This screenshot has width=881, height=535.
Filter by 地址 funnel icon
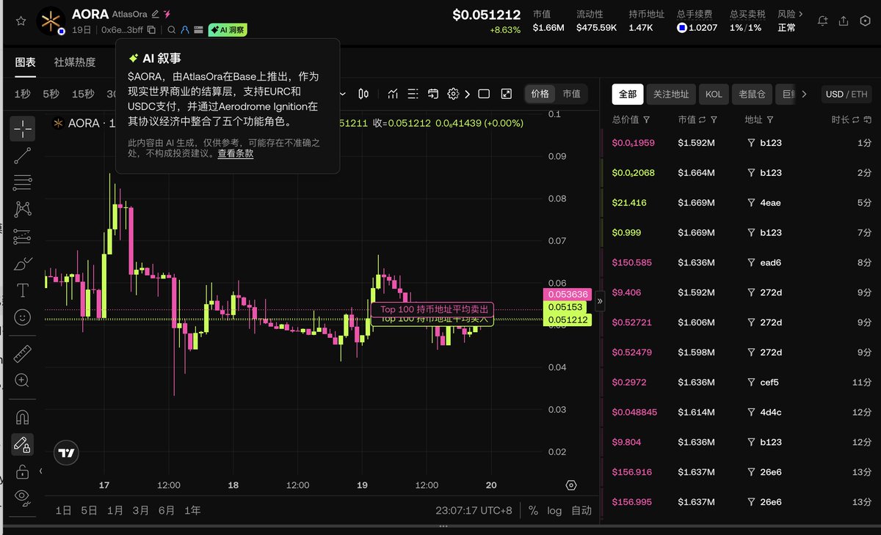[x=771, y=119]
